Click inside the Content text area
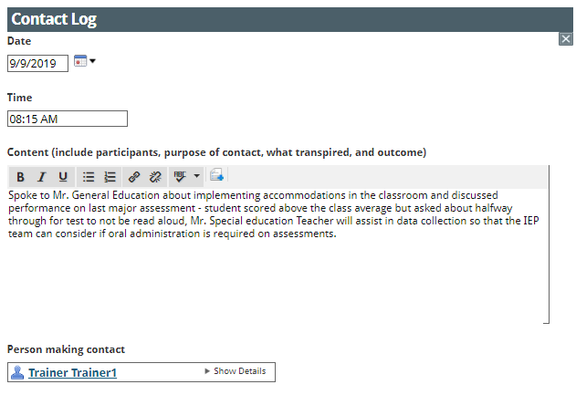The width and height of the screenshot is (576, 395). 278,255
